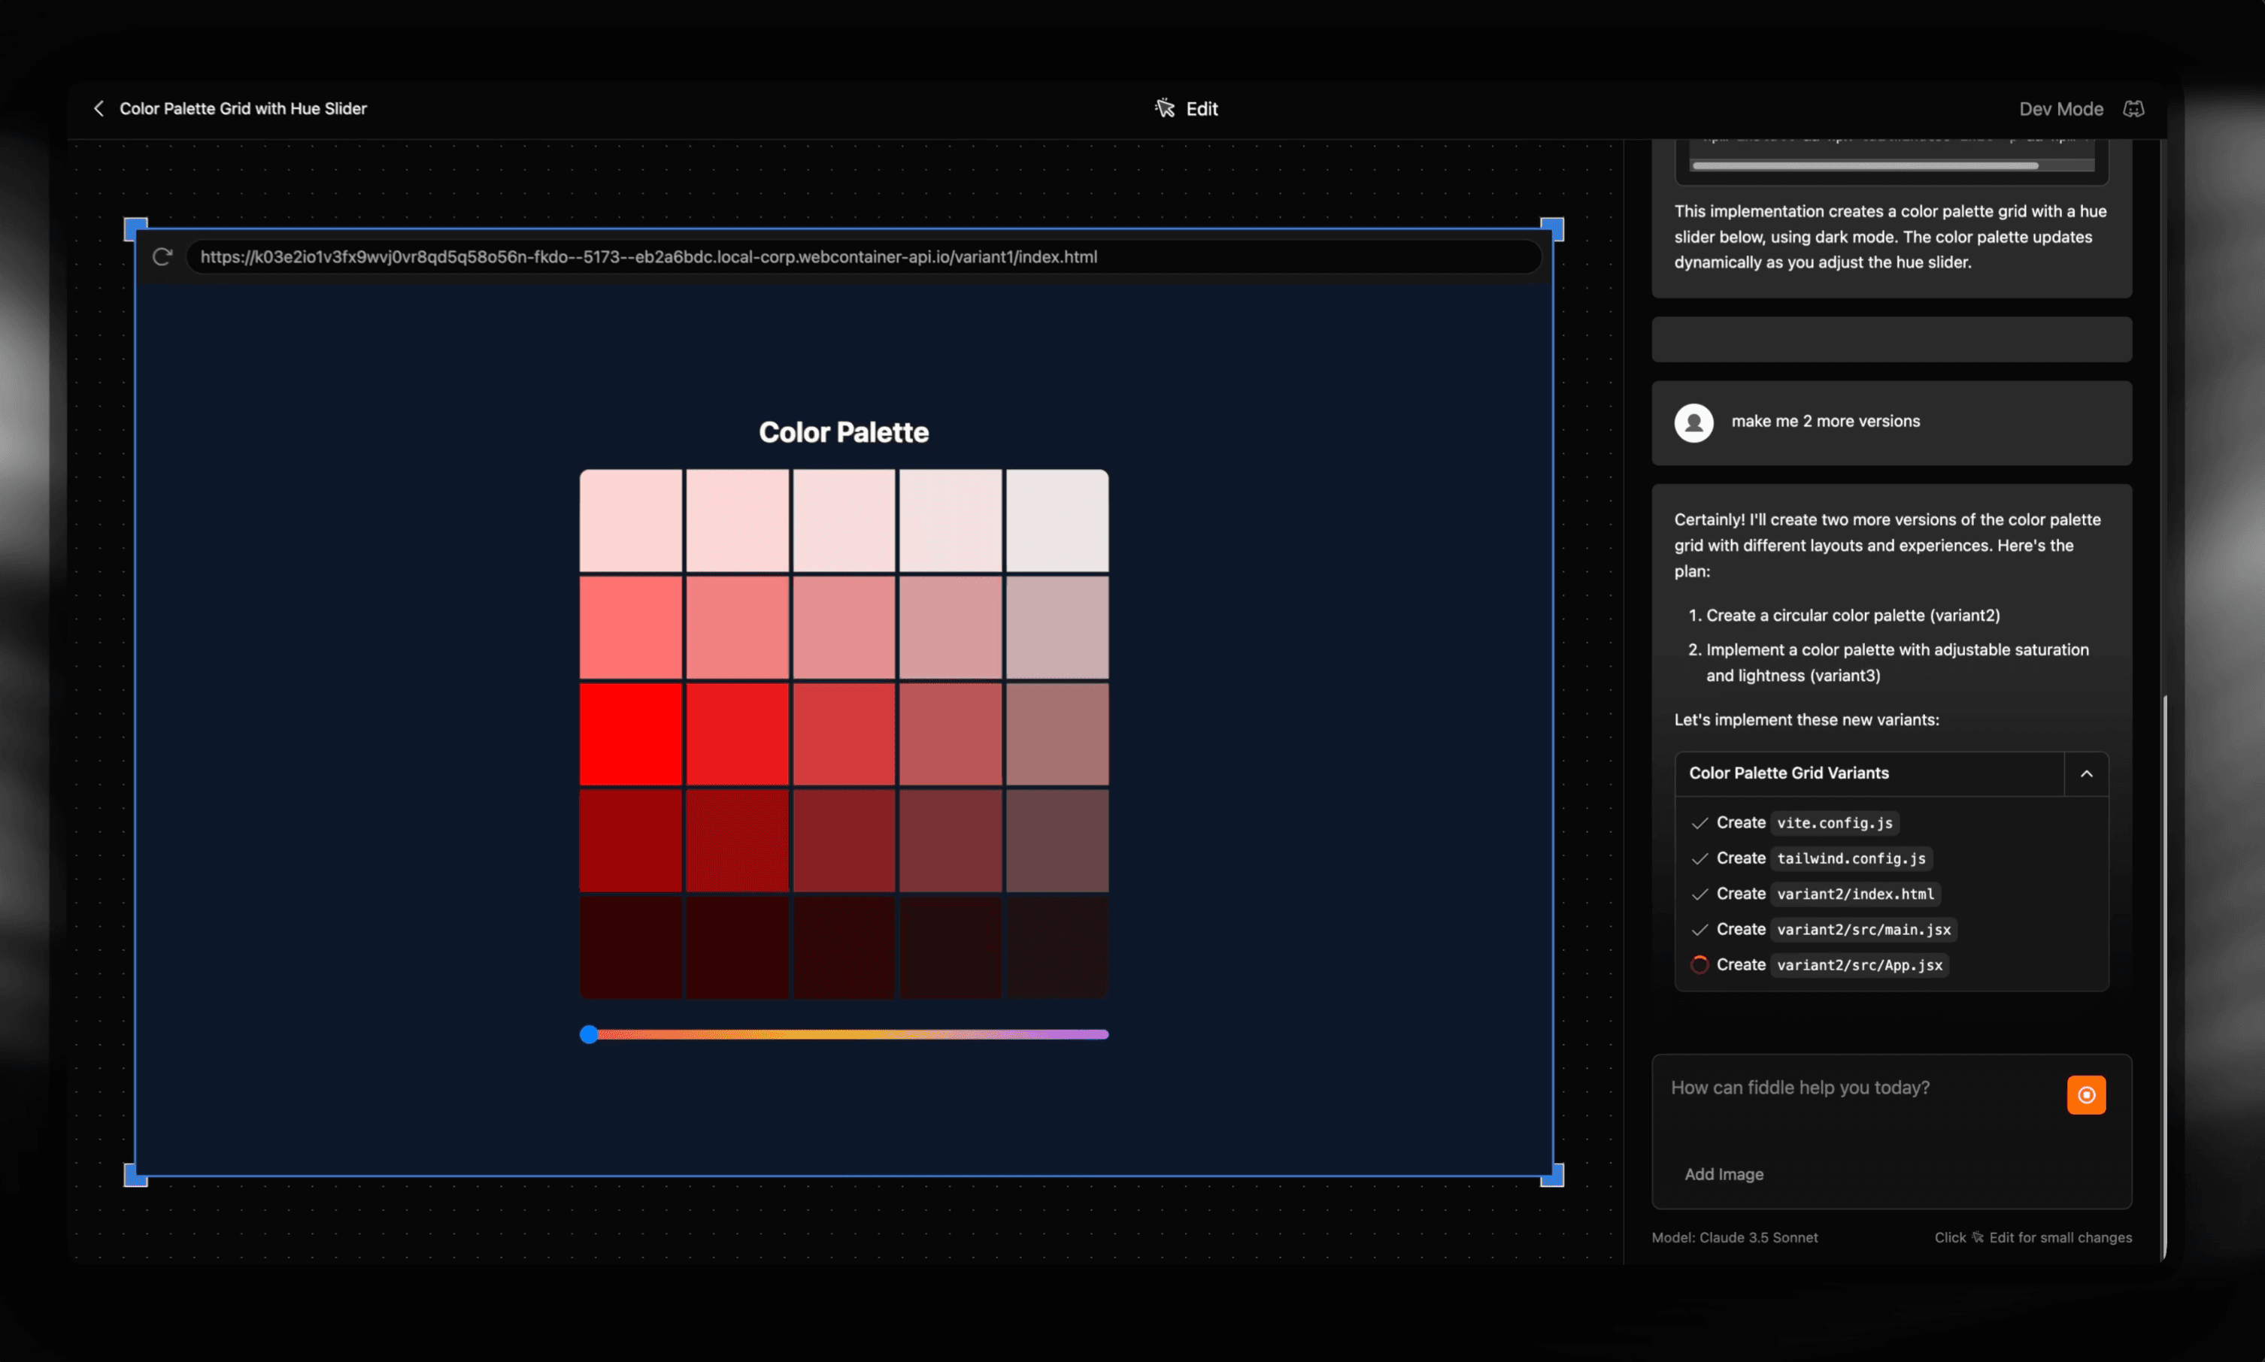Click the 'Color Palette Grid with Hue Slider' title
The image size is (2265, 1362).
244,108
